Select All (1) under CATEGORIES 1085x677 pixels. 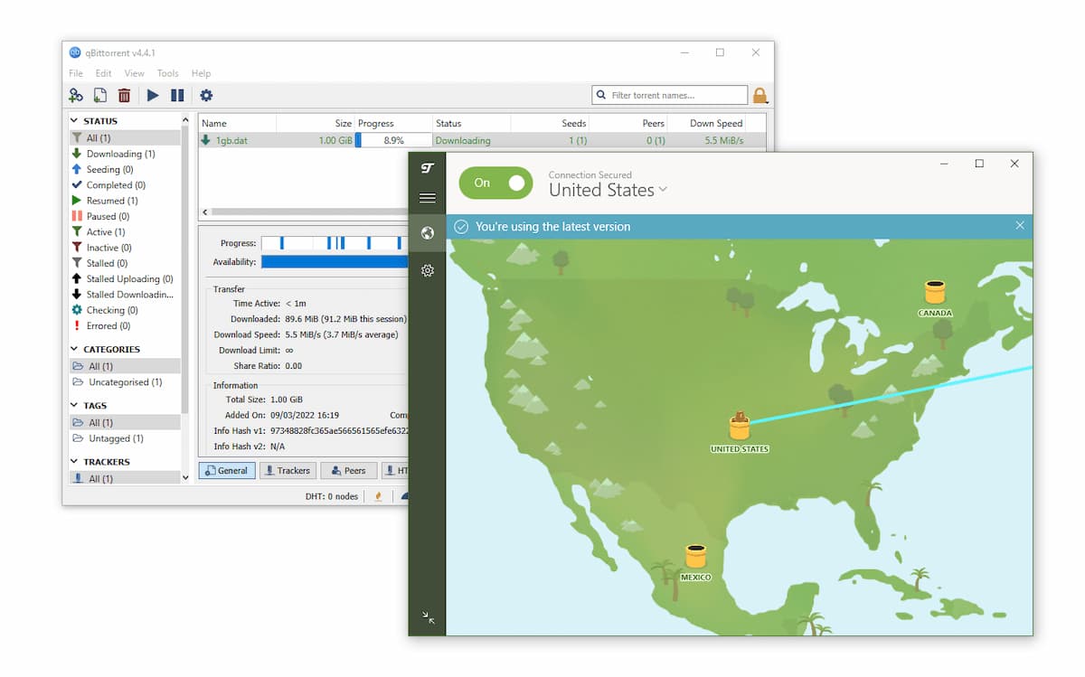125,366
